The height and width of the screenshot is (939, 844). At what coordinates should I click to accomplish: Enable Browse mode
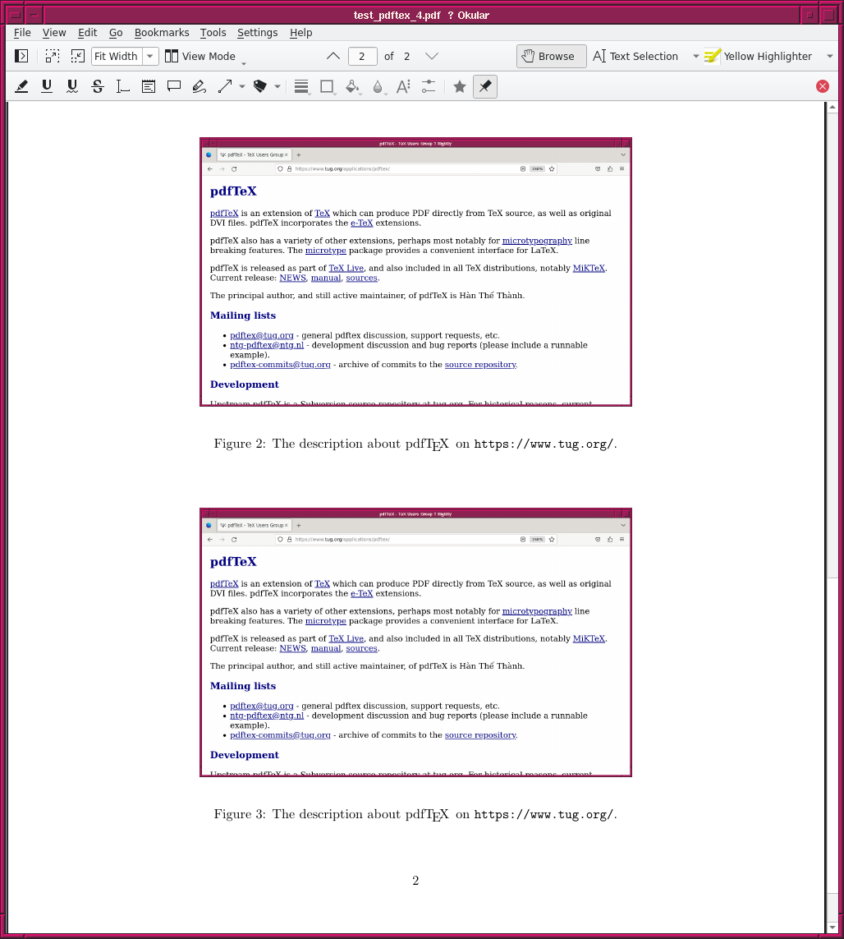[551, 56]
